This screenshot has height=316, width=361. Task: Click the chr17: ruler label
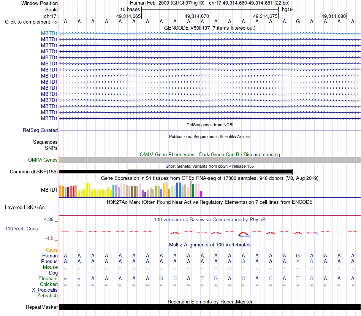51,16
